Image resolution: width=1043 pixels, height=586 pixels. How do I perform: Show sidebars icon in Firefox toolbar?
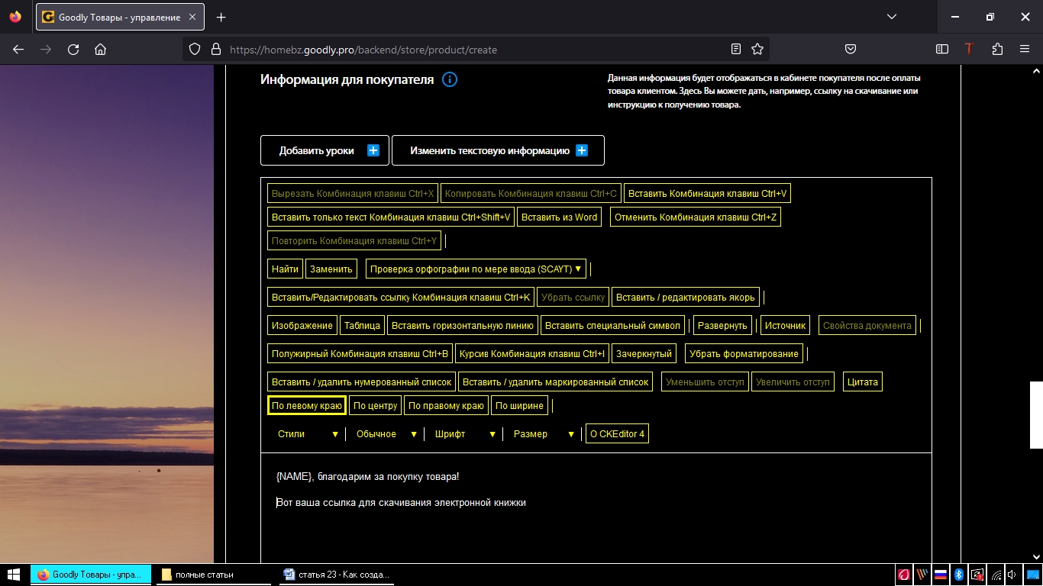942,49
